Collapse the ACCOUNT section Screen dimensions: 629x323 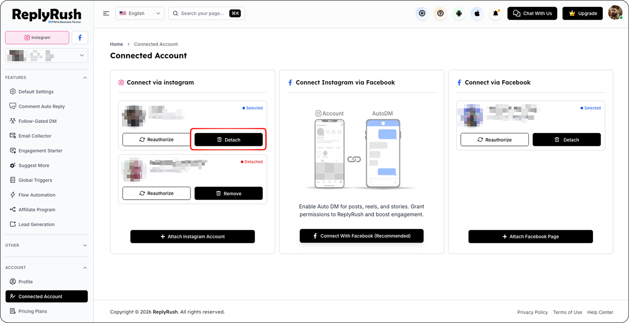pyautogui.click(x=47, y=268)
